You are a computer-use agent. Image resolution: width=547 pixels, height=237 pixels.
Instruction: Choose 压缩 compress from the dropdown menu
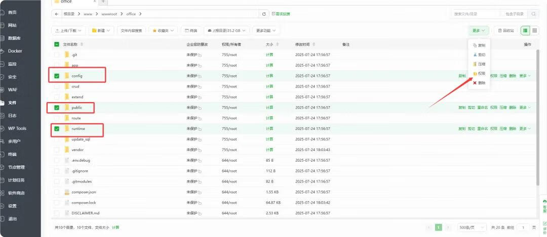pyautogui.click(x=479, y=64)
